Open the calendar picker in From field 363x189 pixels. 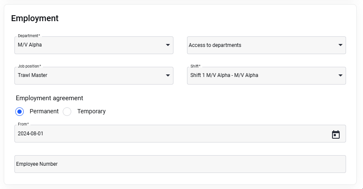pyautogui.click(x=336, y=134)
